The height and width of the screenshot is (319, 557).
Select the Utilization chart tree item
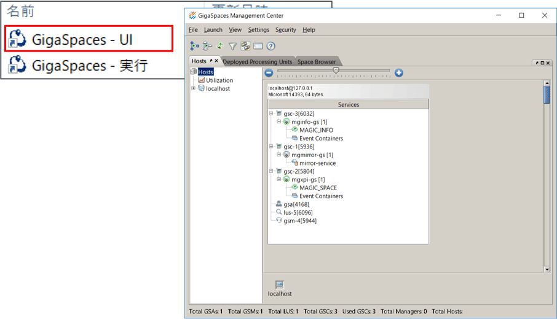(x=219, y=80)
